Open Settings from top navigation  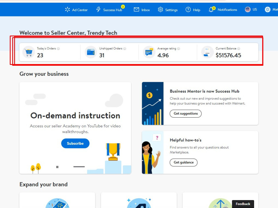(x=168, y=10)
